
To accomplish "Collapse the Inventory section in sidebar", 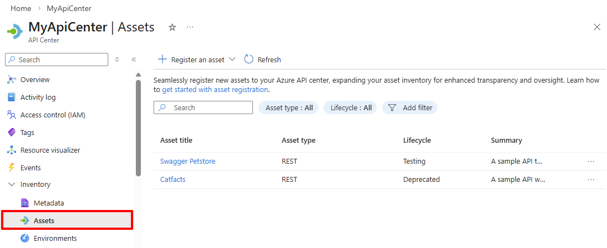I will 12,185.
